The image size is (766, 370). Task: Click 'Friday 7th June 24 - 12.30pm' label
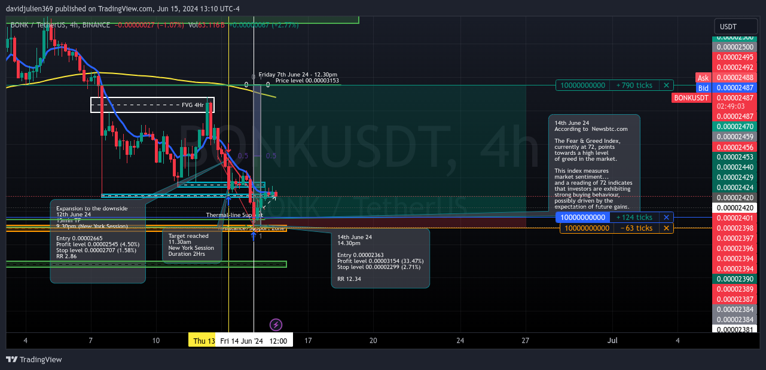coord(298,75)
